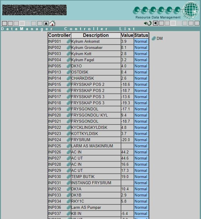Open the icon next to TEMP BUTIK

pos(69,177)
